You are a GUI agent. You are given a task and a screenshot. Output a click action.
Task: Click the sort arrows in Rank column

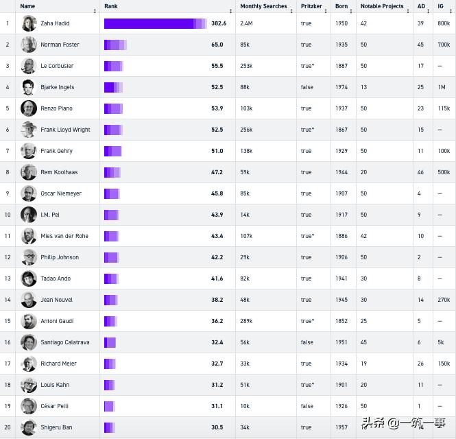click(230, 11)
